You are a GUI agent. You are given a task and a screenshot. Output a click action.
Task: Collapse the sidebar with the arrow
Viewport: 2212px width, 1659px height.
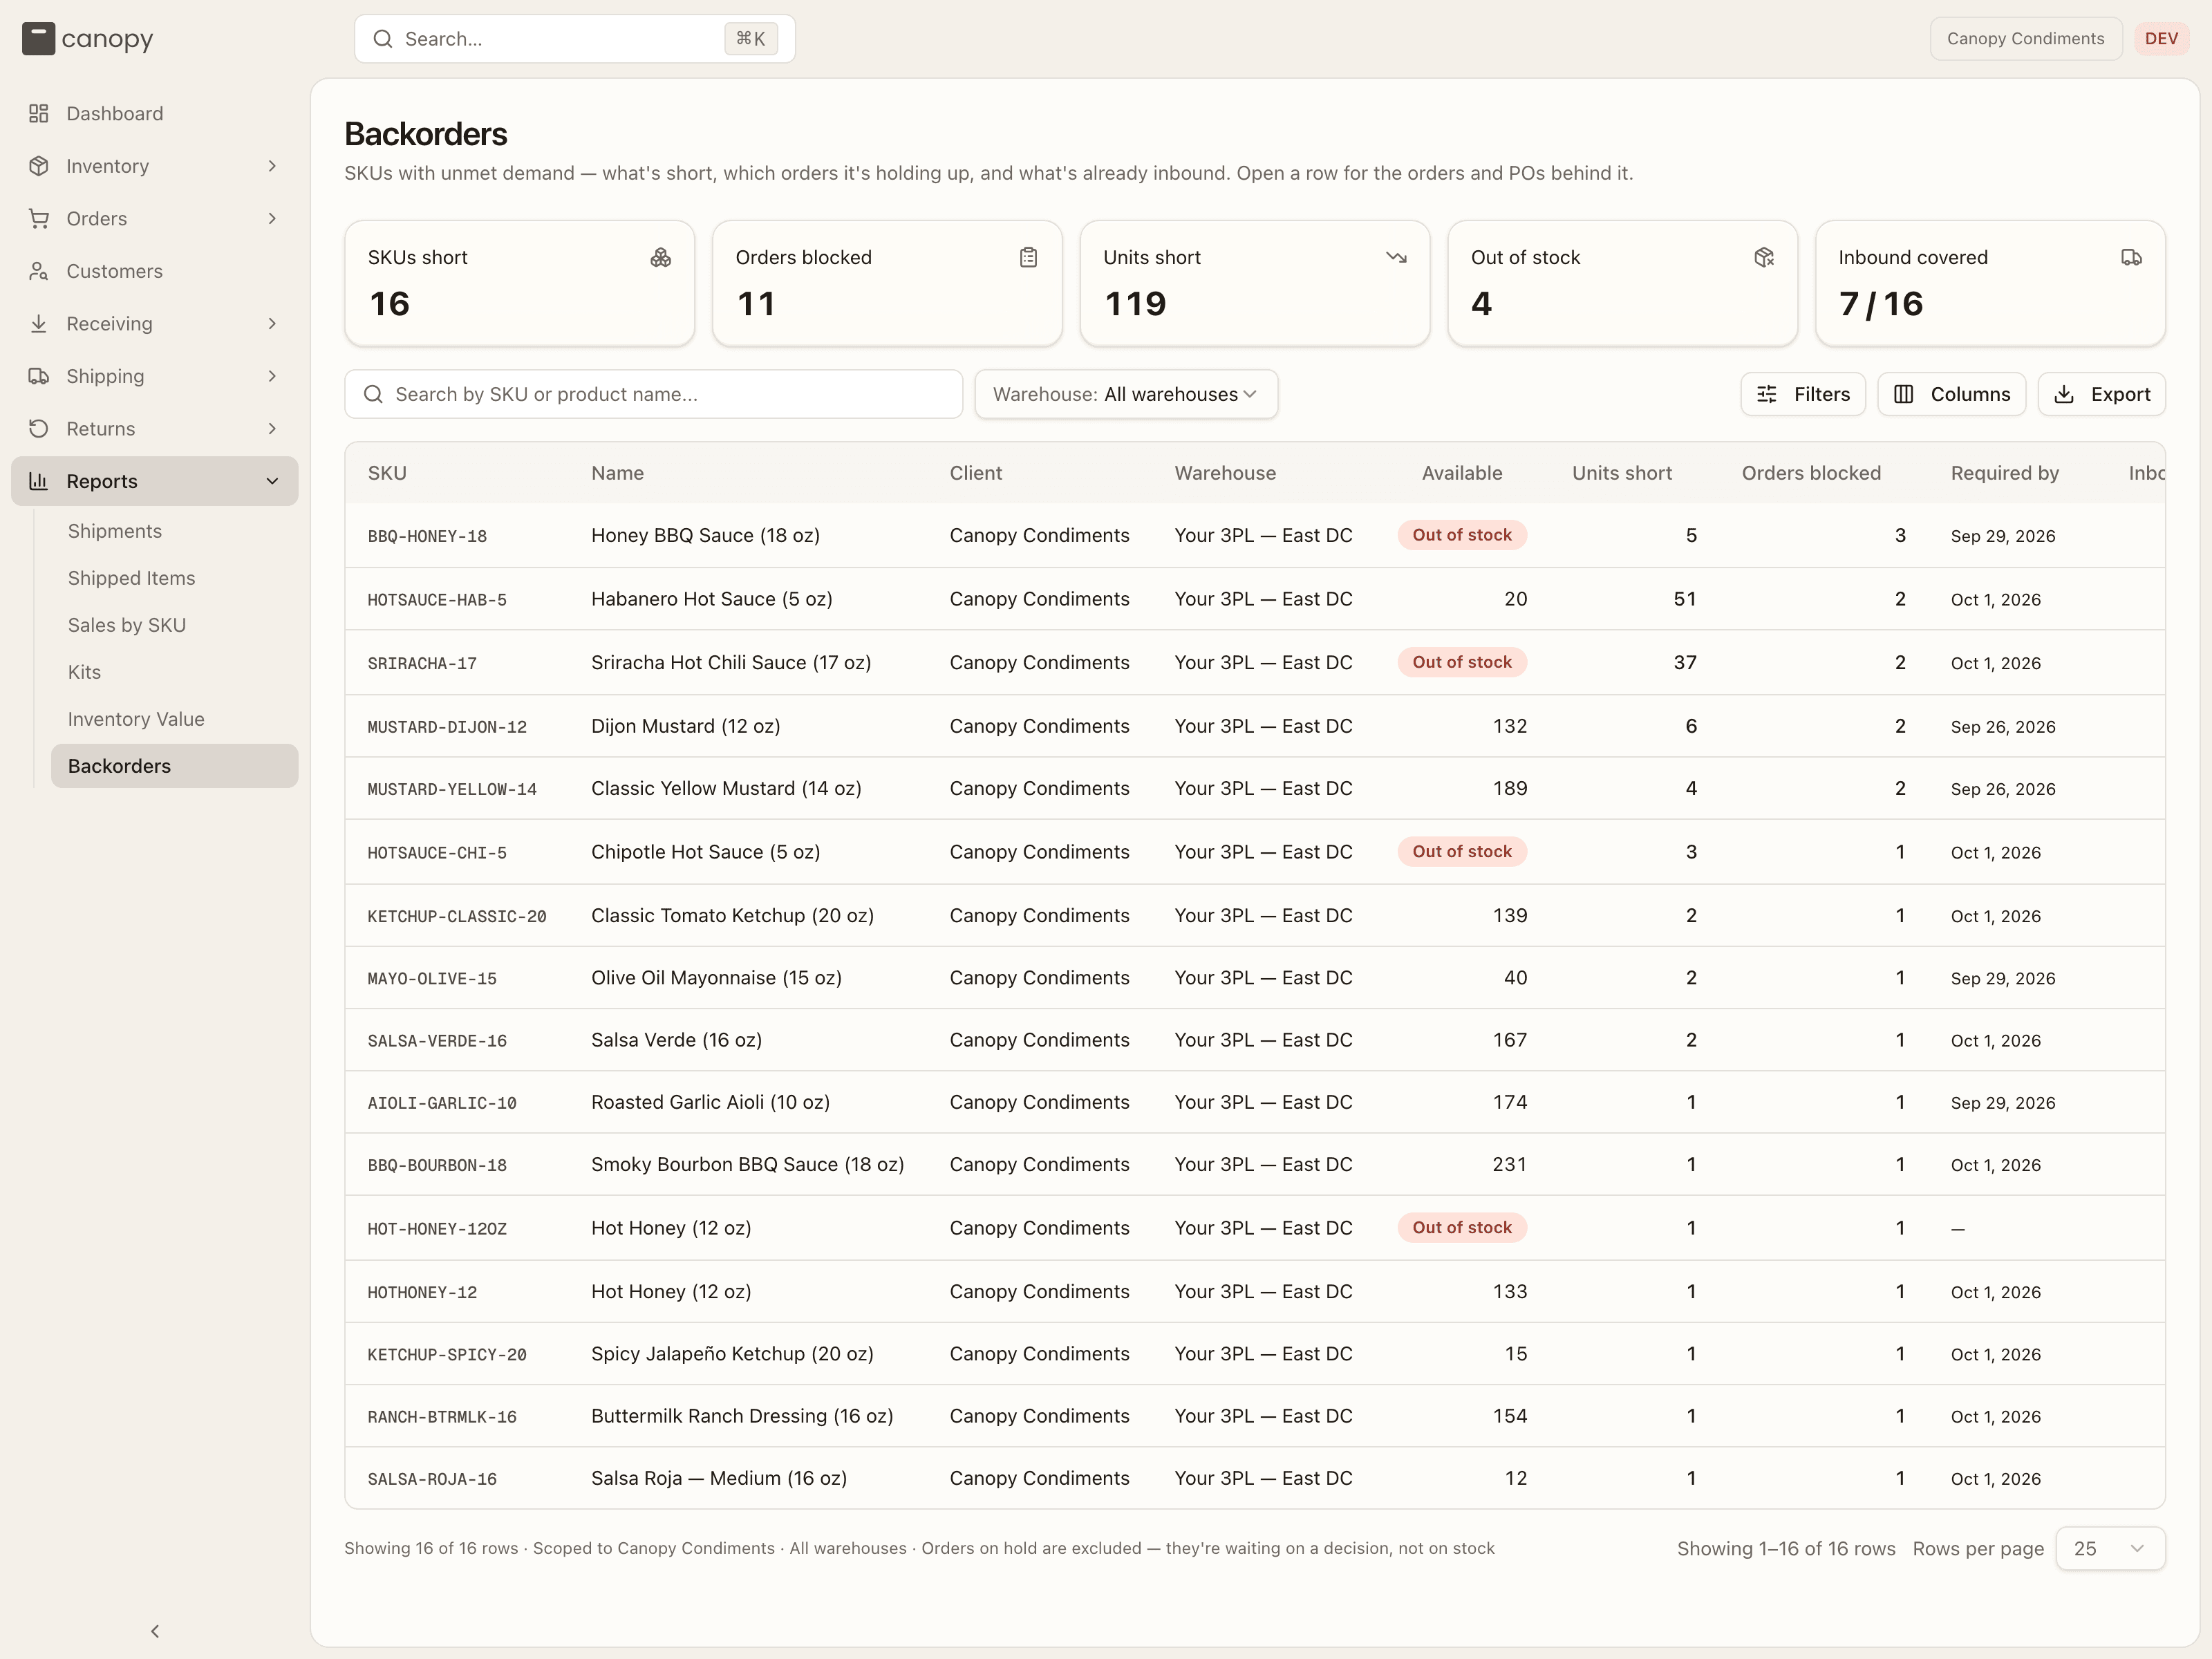(155, 1631)
